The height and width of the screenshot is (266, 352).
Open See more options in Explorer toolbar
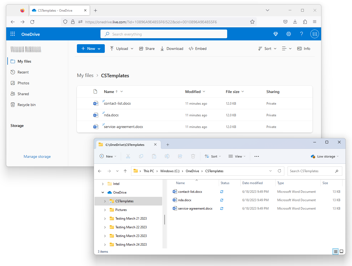coord(257,156)
